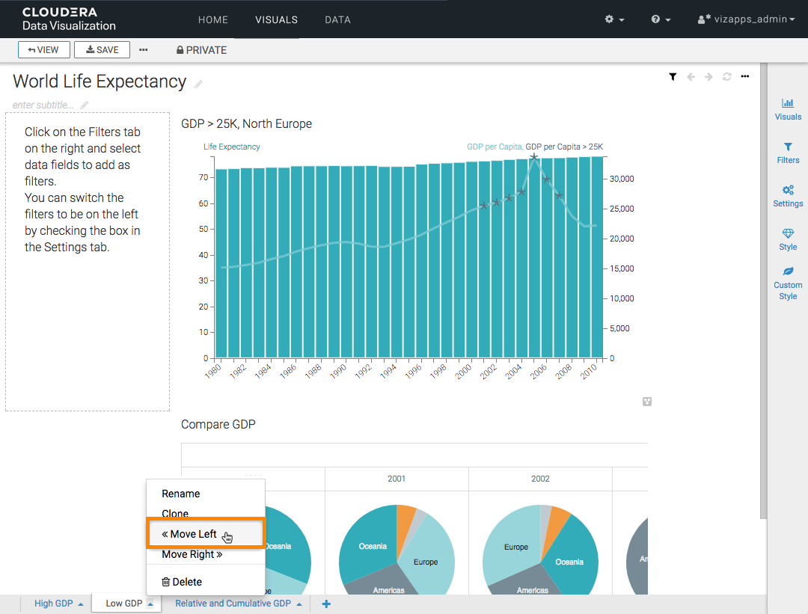Open the Visuals panel in the sidebar
808x614 pixels.
coord(788,109)
